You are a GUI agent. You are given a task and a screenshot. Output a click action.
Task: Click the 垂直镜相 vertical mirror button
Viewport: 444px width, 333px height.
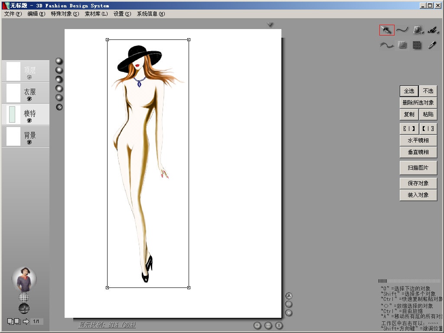click(x=418, y=152)
